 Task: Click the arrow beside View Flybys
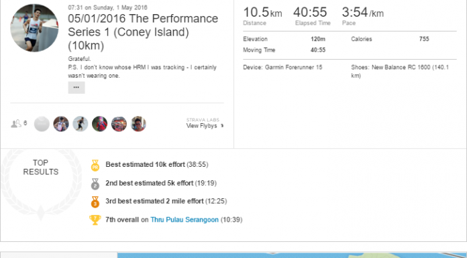(x=222, y=126)
